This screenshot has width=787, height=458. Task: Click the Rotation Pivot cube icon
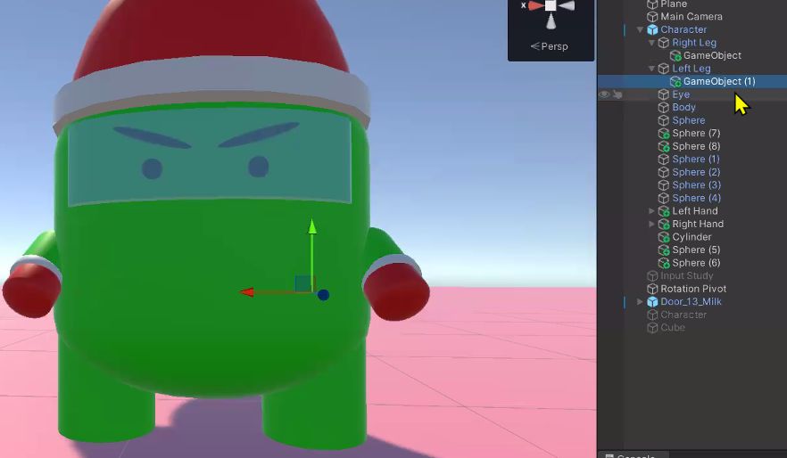(652, 289)
